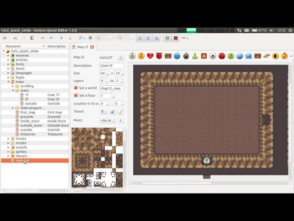This screenshot has height=221, width=294.
Task: Select the Destructible pot entity tool
Action: click(159, 56)
